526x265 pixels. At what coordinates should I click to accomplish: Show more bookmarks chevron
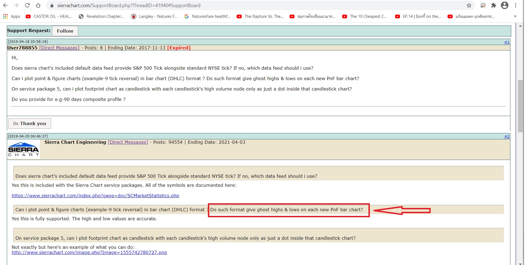click(515, 16)
